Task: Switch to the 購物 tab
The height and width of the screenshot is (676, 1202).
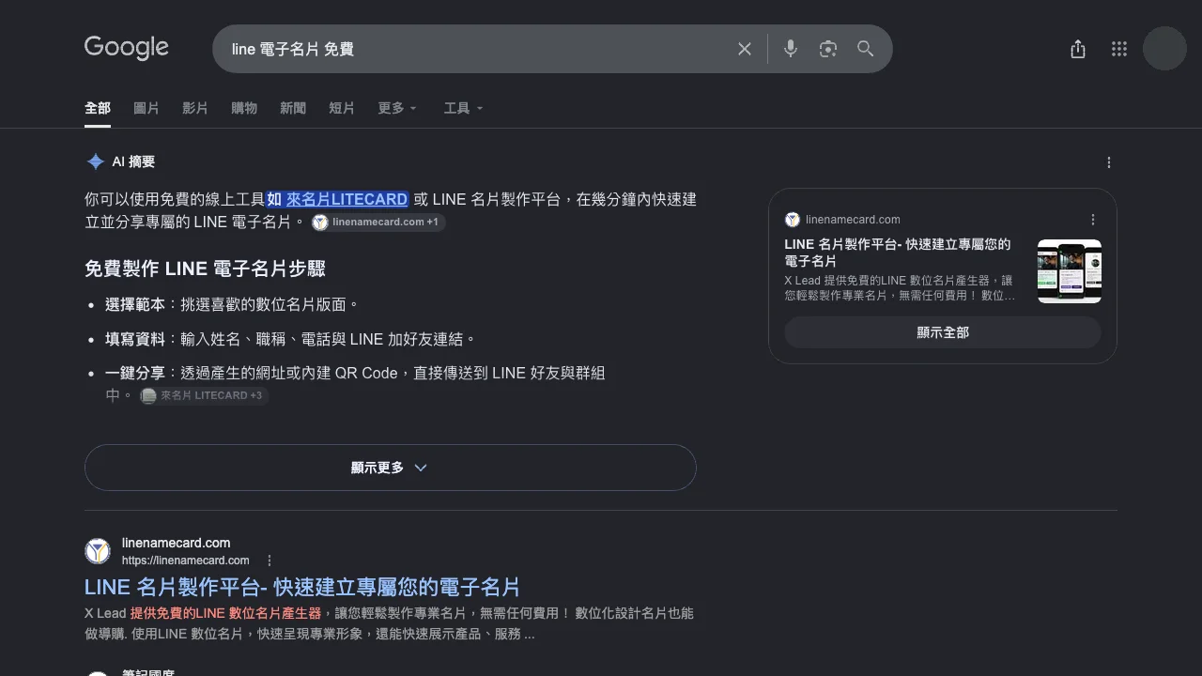Action: [244, 108]
